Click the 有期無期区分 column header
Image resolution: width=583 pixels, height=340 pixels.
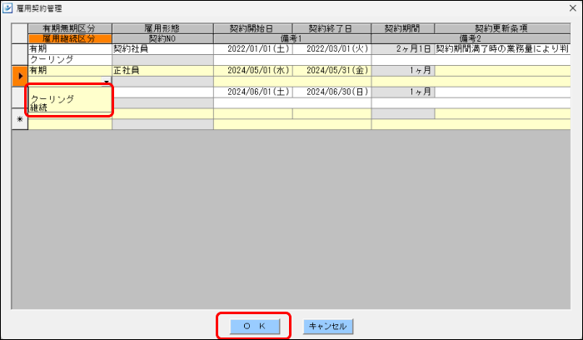coord(70,28)
